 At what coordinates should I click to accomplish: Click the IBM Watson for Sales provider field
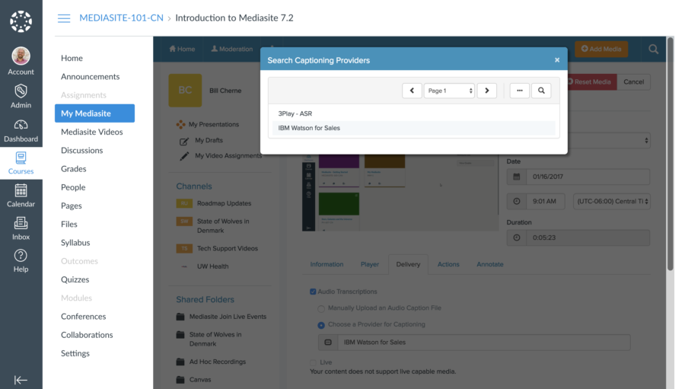[484, 343]
